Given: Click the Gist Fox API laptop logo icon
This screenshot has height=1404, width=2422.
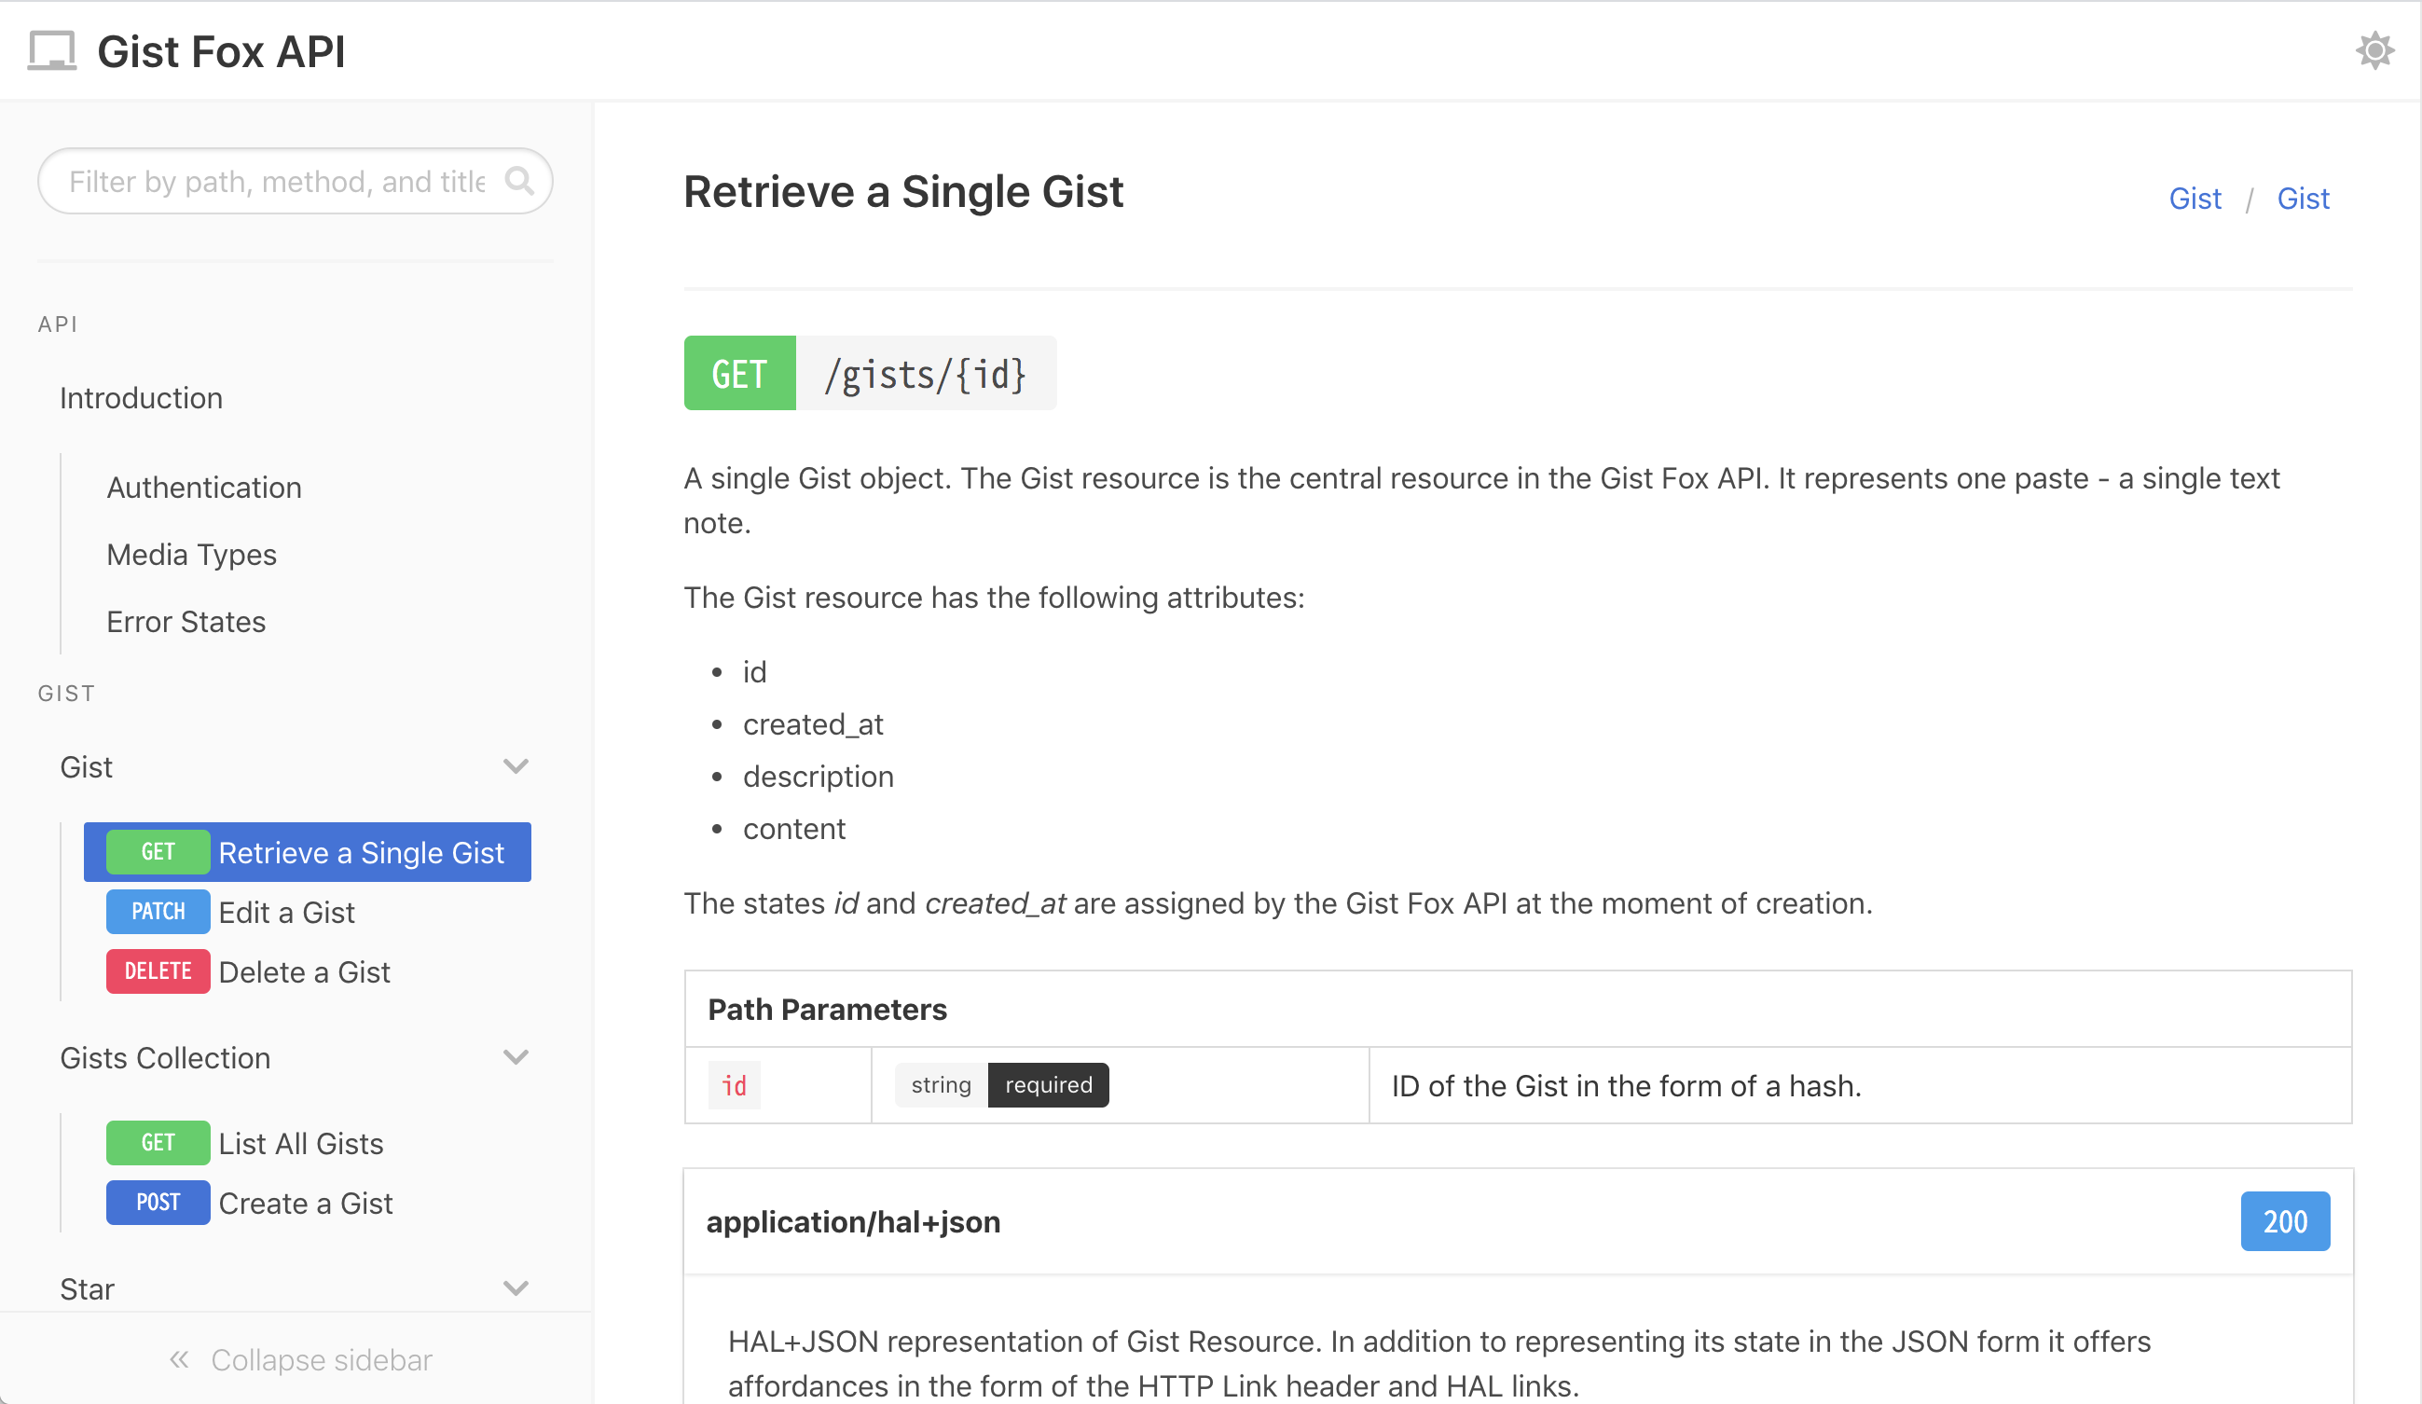Looking at the screenshot, I should [52, 51].
